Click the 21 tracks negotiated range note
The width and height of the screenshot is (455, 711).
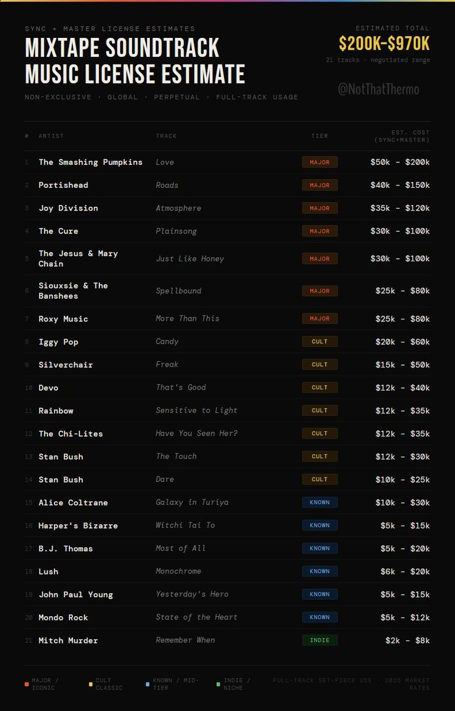[x=378, y=60]
